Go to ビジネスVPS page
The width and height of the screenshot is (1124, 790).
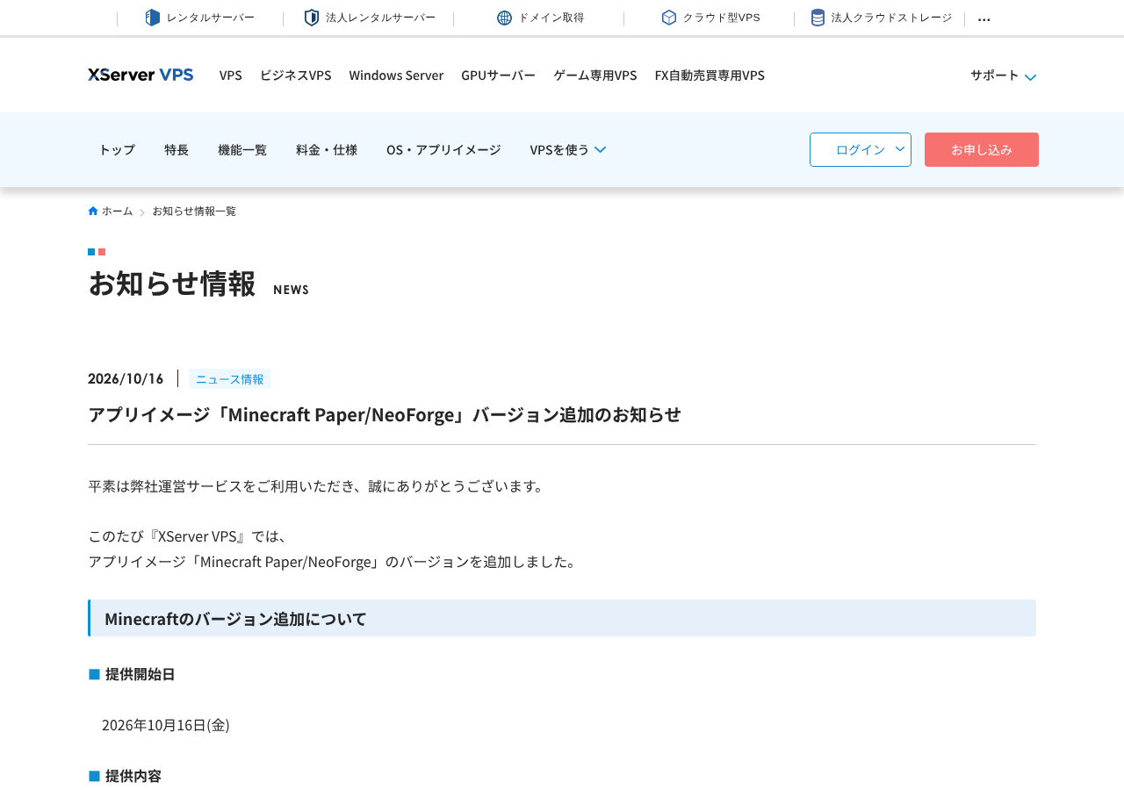point(295,75)
